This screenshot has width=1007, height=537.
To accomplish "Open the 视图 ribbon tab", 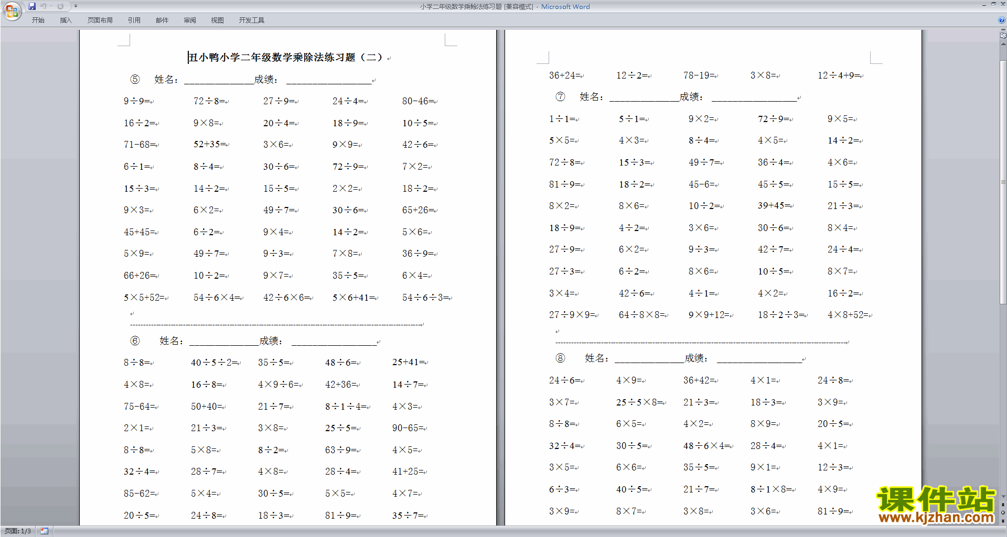I will (218, 20).
